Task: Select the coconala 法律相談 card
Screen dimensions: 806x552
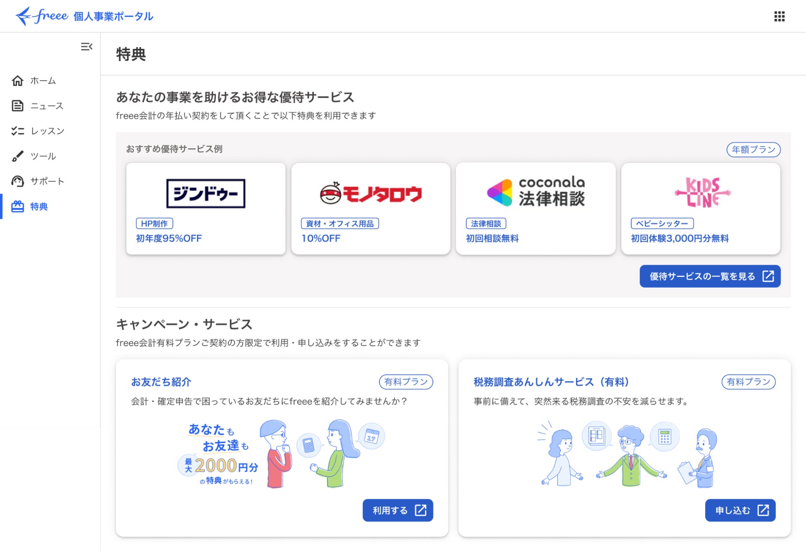Action: (535, 209)
